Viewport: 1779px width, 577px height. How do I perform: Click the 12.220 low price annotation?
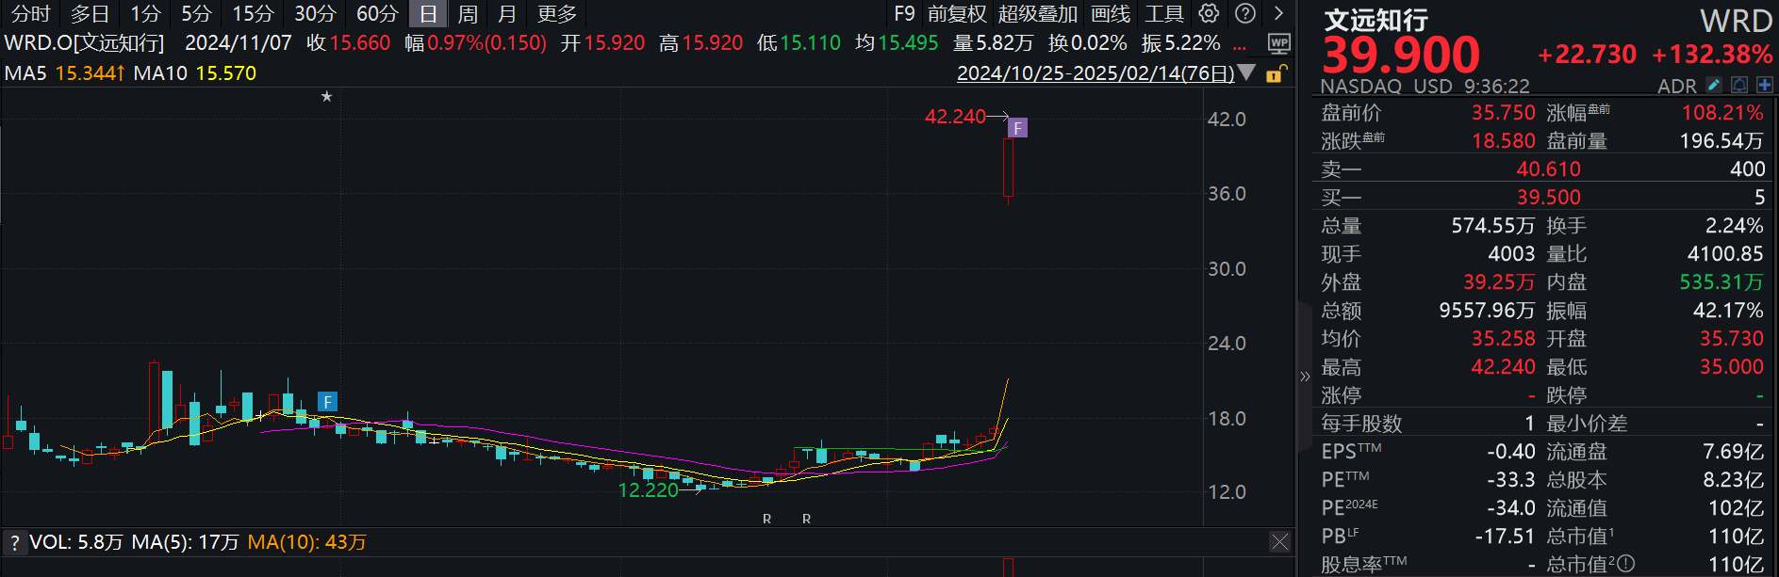tap(649, 490)
